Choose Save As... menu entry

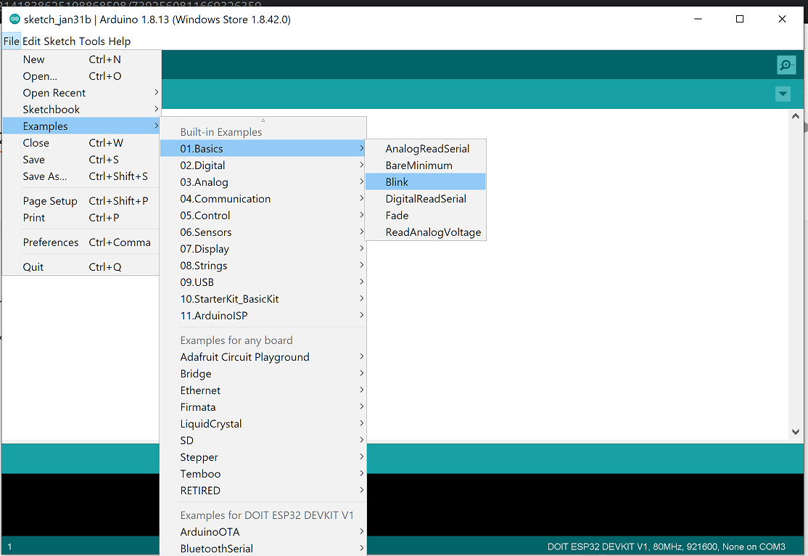[81, 176]
